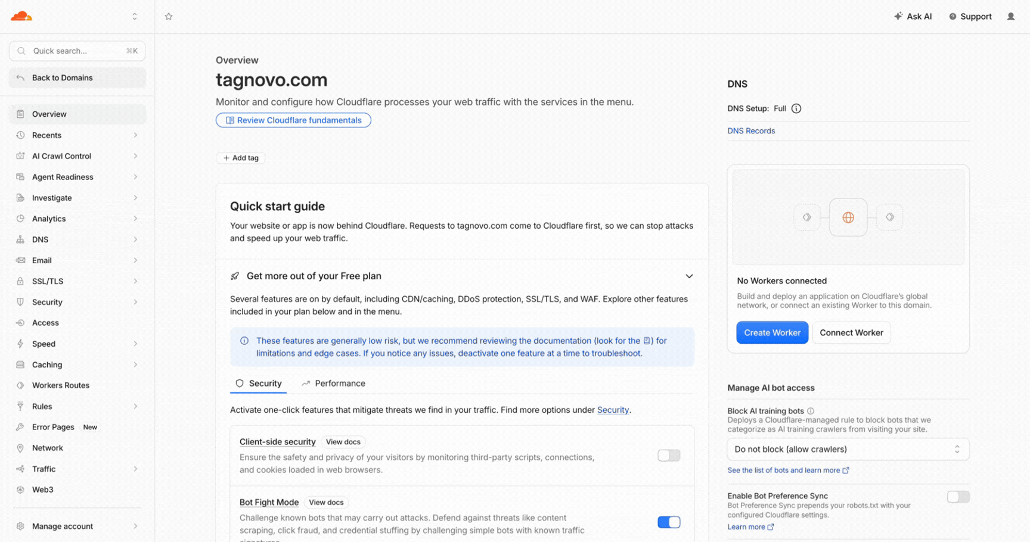Open Recents in the sidebar

pyautogui.click(x=77, y=135)
